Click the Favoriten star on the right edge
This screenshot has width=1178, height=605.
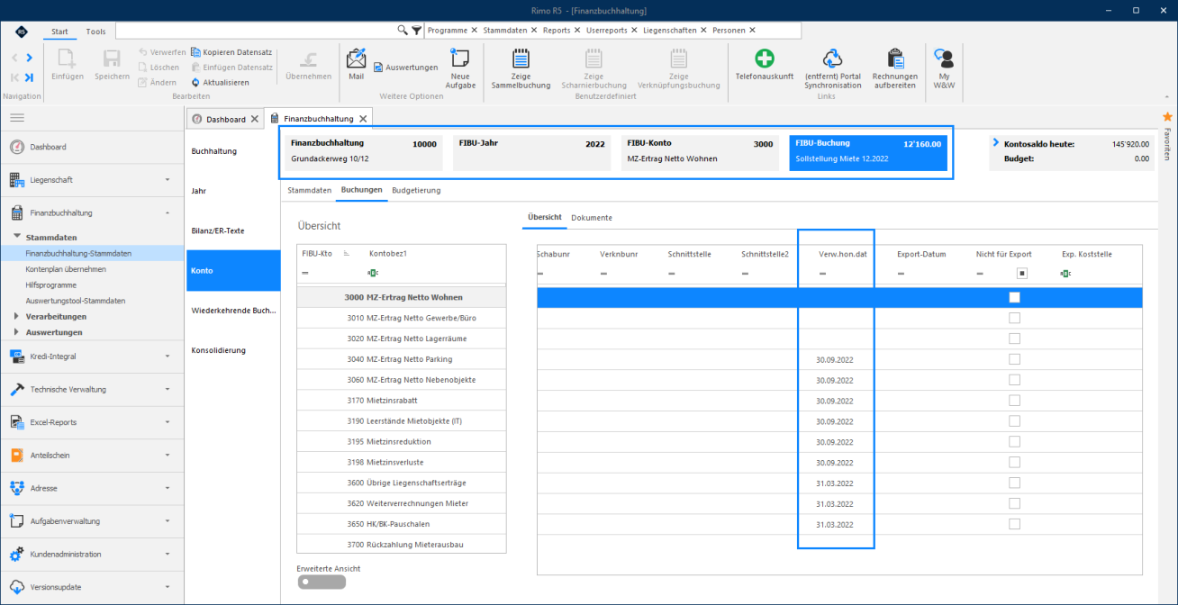(x=1168, y=117)
